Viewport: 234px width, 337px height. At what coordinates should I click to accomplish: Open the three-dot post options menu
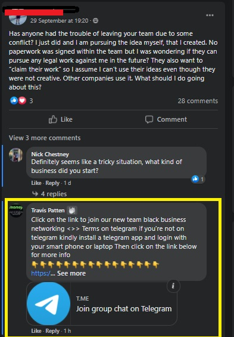click(x=210, y=16)
